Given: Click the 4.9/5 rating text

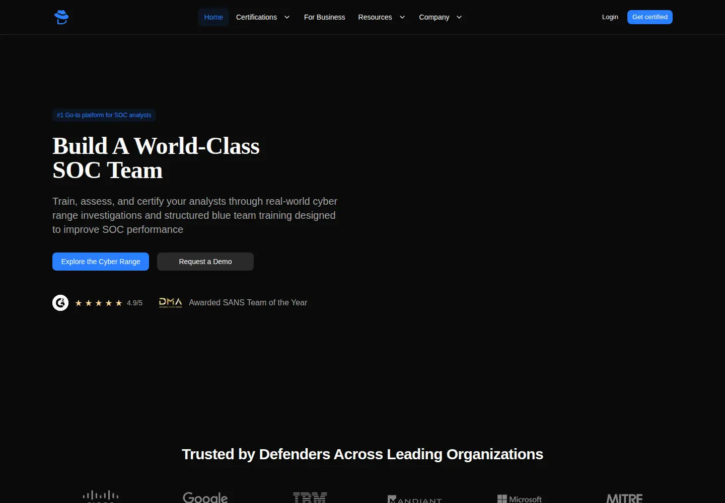Looking at the screenshot, I should pos(134,303).
